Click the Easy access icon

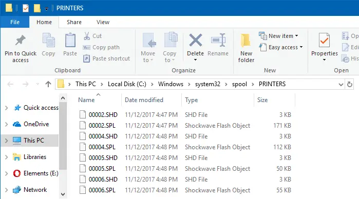tap(263, 47)
